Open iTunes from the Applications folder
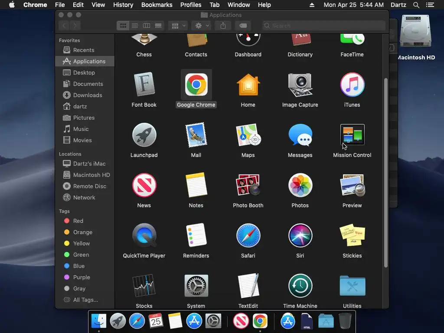444x333 pixels. coord(352,85)
